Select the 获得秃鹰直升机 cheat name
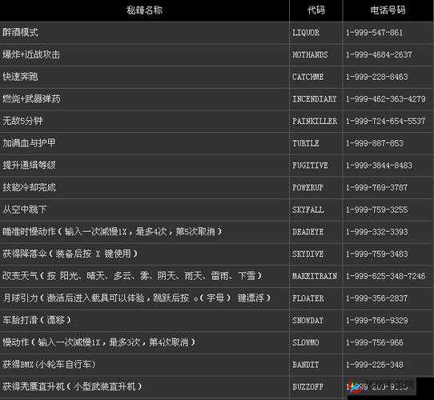 pyautogui.click(x=72, y=386)
